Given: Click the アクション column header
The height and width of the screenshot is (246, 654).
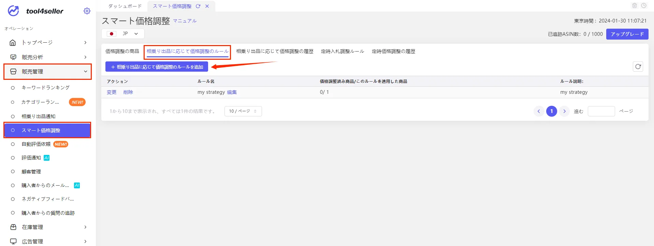Looking at the screenshot, I should 117,81.
